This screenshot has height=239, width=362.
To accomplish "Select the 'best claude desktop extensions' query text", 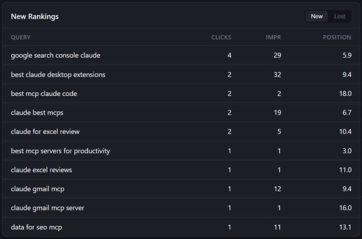I will pyautogui.click(x=58, y=75).
